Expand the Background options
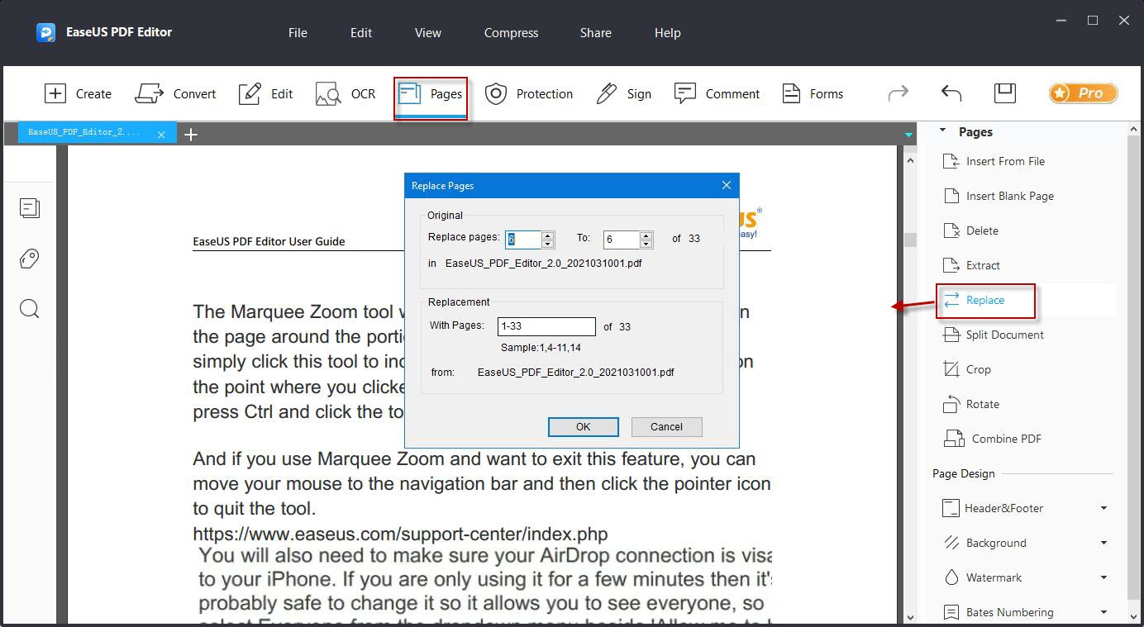The image size is (1144, 627). coord(1105,543)
